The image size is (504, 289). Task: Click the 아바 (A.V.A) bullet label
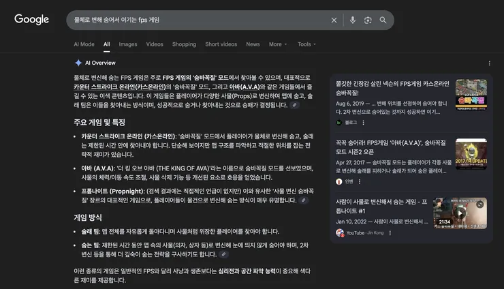(97, 168)
